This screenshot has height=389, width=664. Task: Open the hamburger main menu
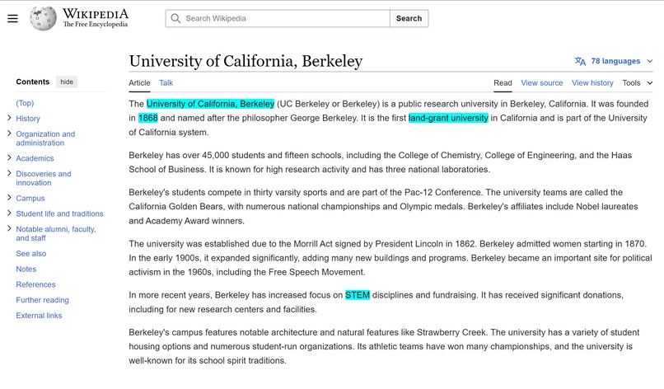coord(12,19)
